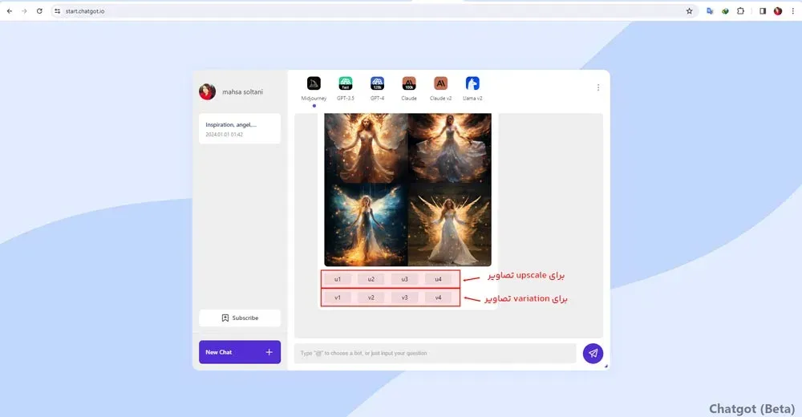Open the Chrome profile avatar

coord(777,10)
